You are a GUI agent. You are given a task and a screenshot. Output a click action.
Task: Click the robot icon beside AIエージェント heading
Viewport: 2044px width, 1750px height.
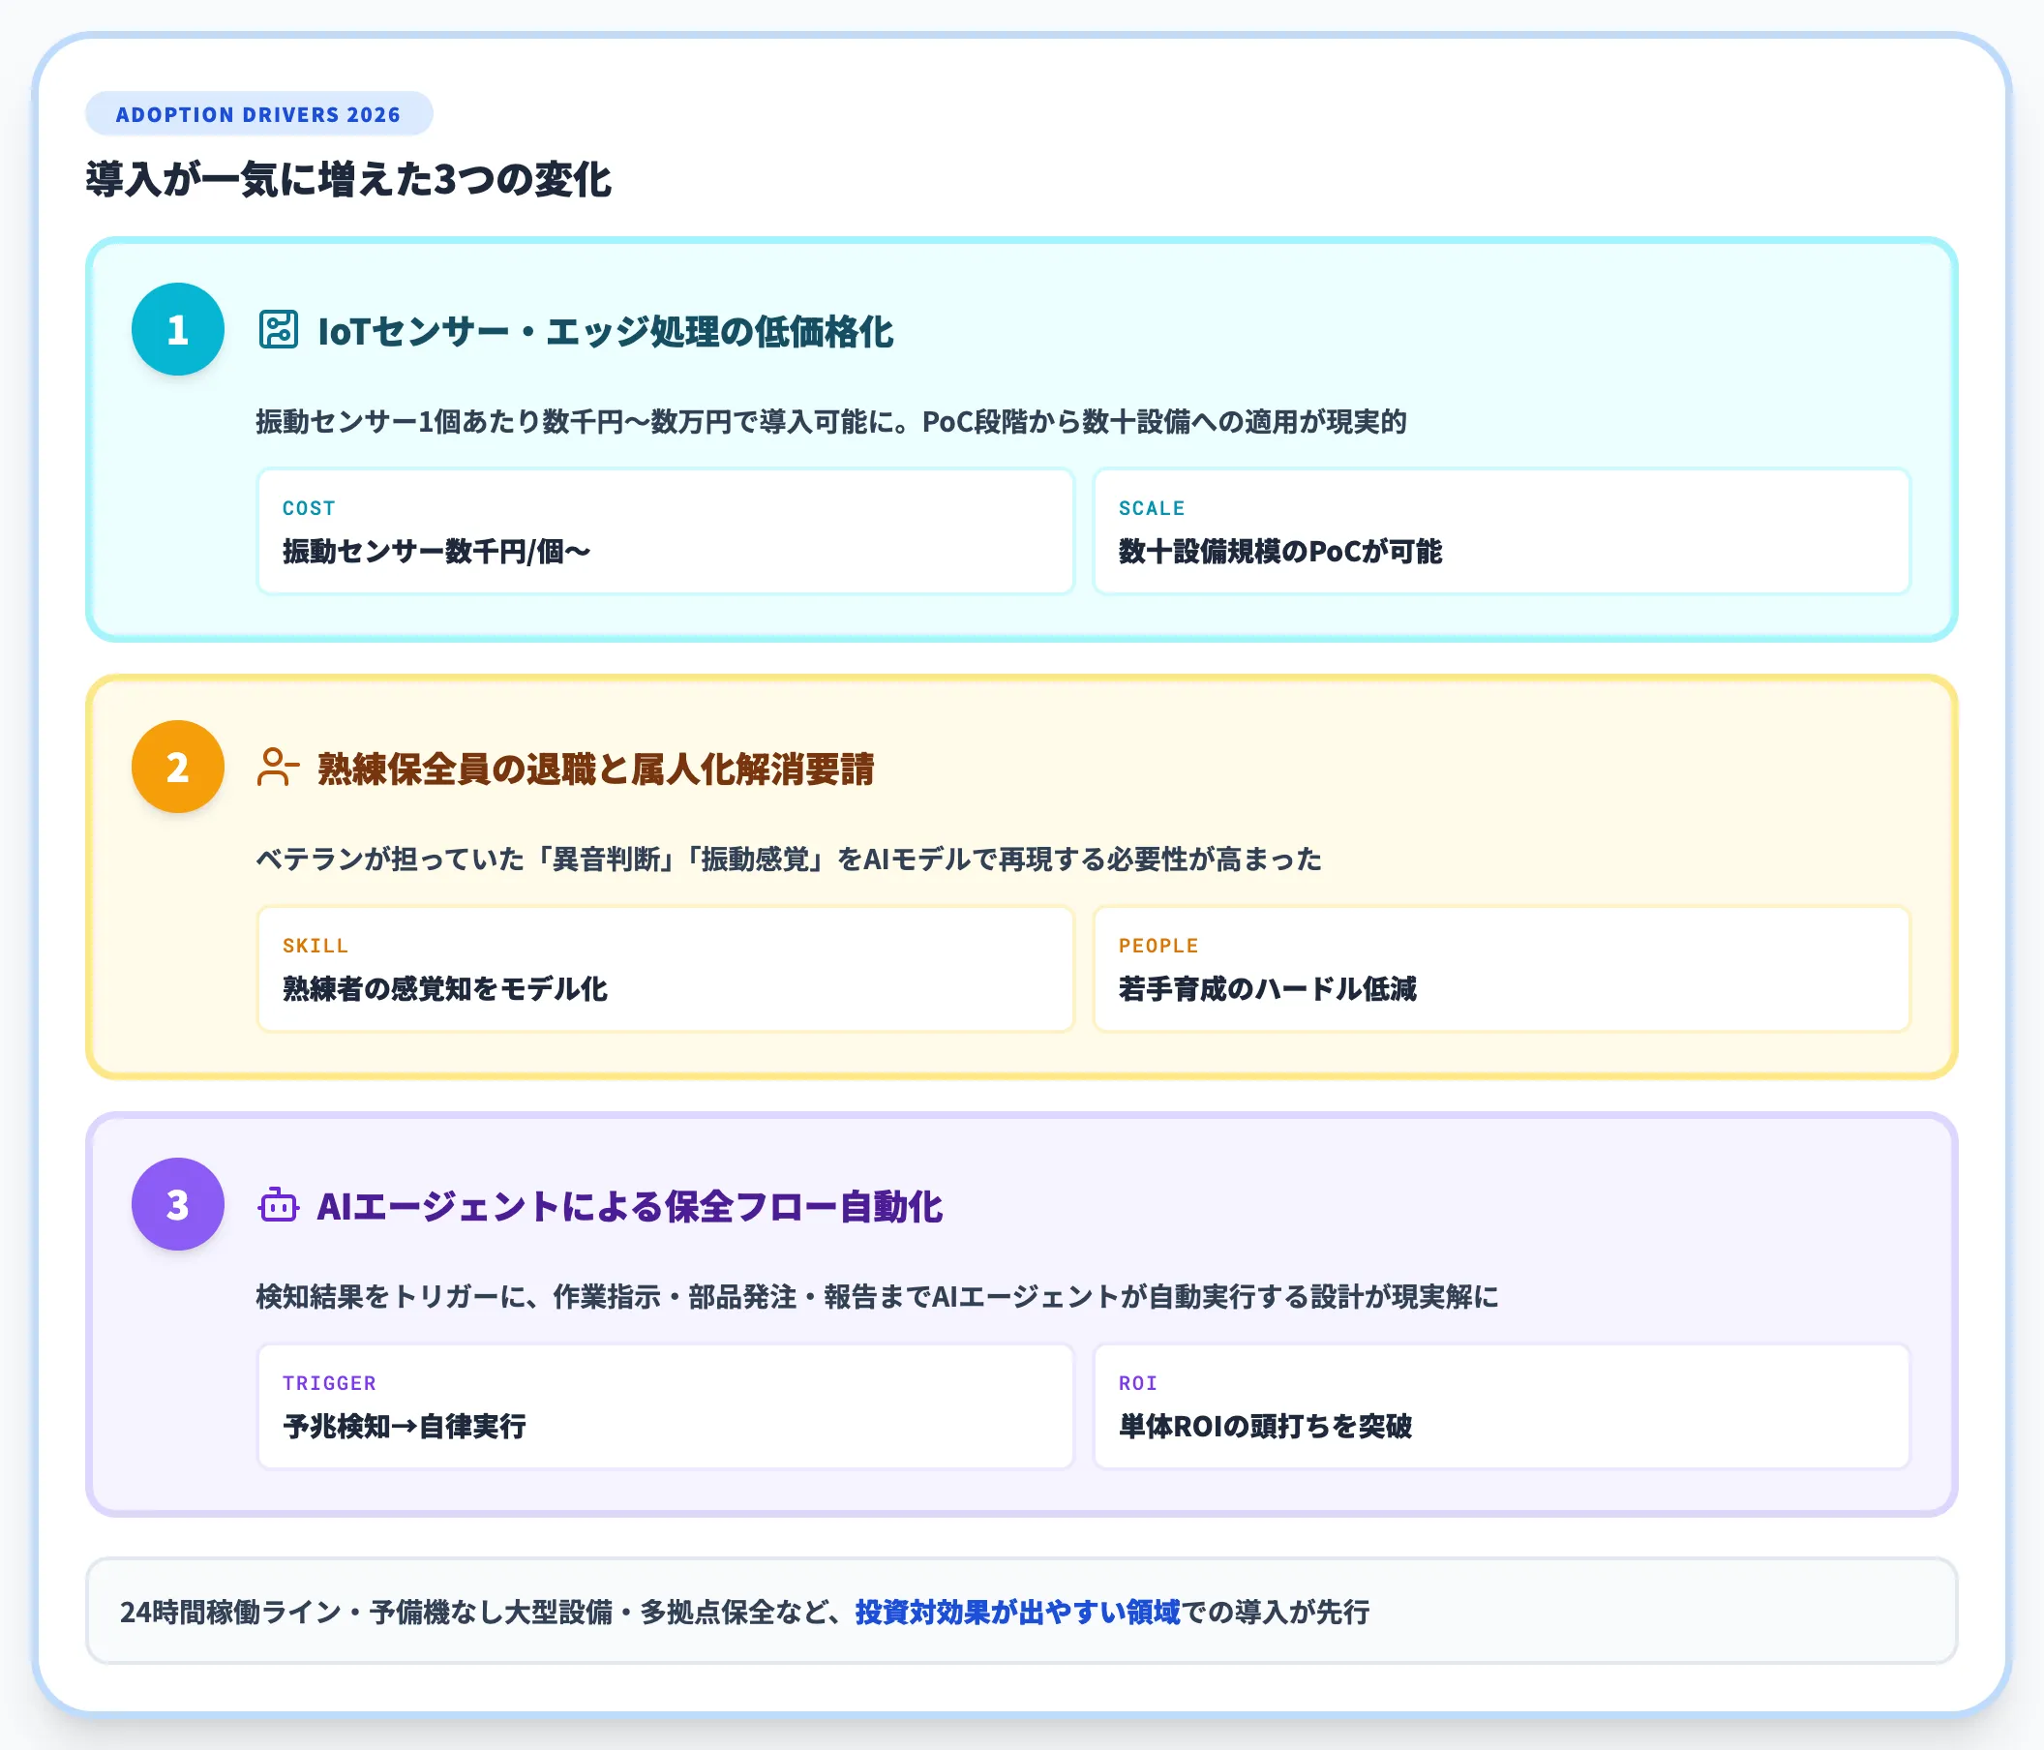click(x=279, y=1207)
